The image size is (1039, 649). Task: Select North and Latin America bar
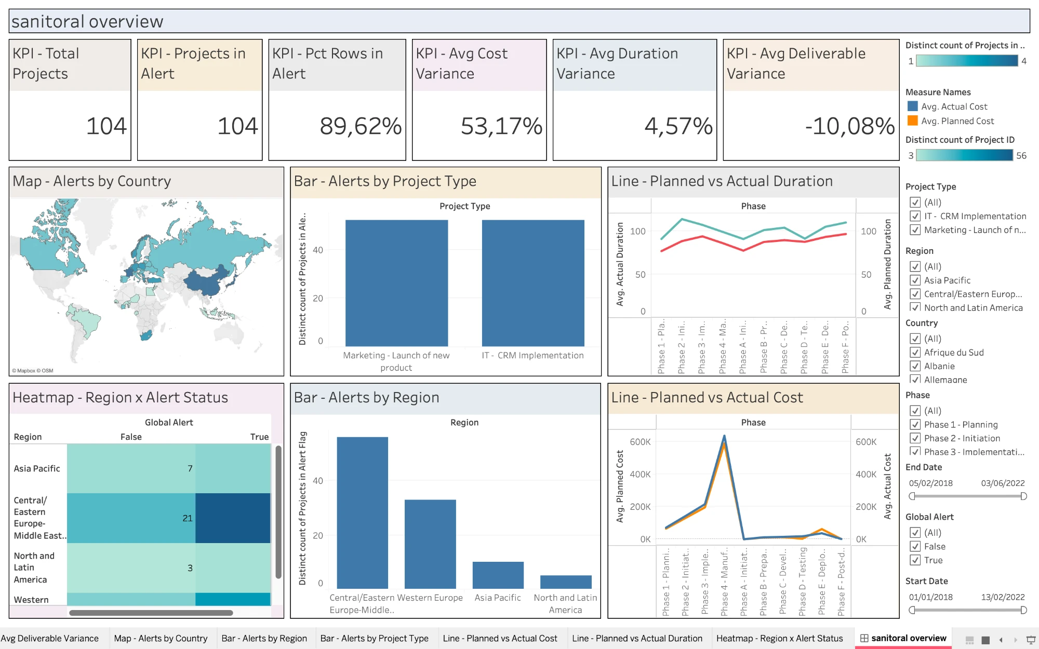(566, 582)
